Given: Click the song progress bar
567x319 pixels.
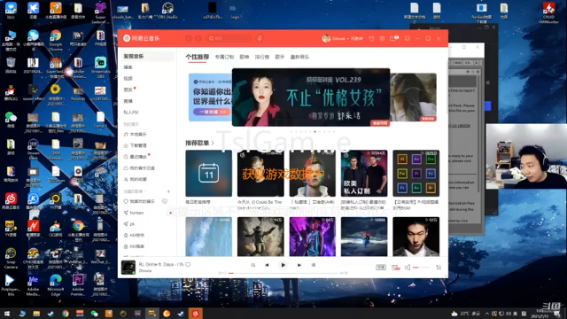Looking at the screenshot, I should pos(283,273).
